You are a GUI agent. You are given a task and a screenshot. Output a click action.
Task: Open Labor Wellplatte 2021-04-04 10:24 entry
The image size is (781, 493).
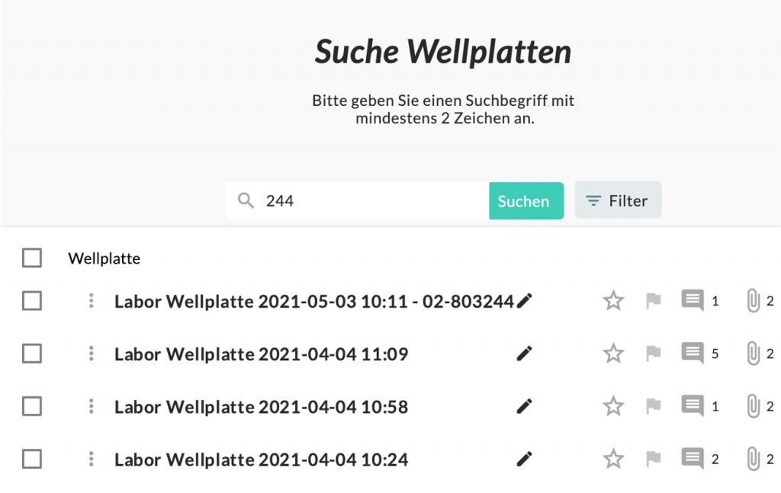[261, 460]
